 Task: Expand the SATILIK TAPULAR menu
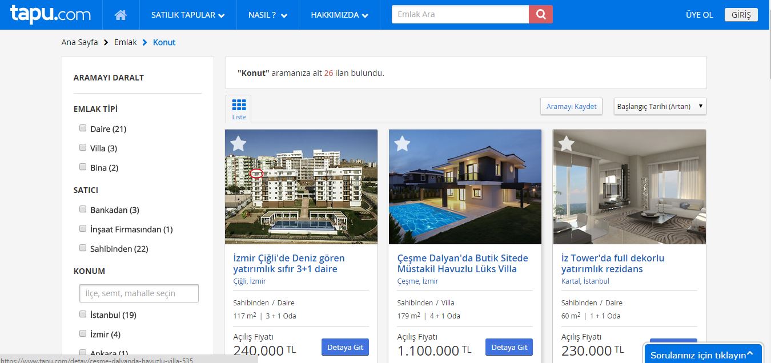point(188,15)
